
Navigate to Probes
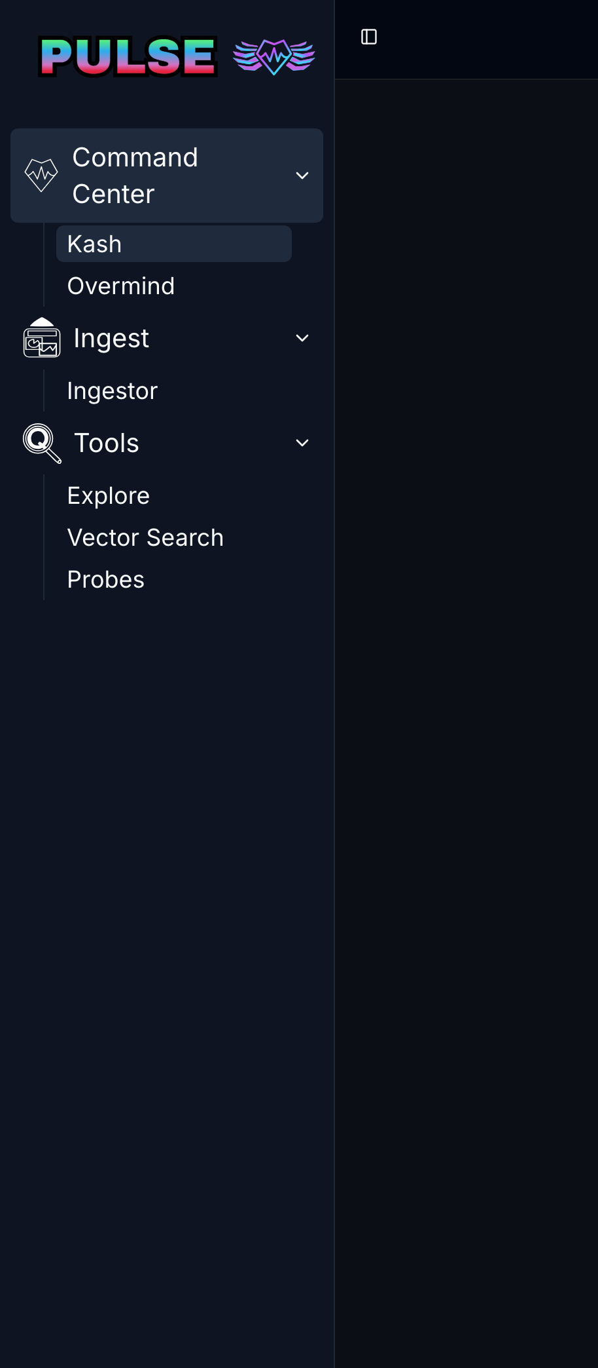point(106,580)
